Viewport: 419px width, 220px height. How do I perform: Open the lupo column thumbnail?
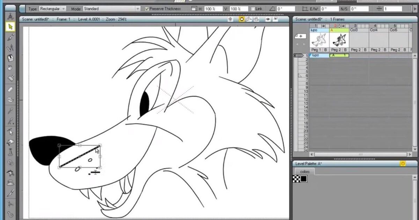[319, 40]
